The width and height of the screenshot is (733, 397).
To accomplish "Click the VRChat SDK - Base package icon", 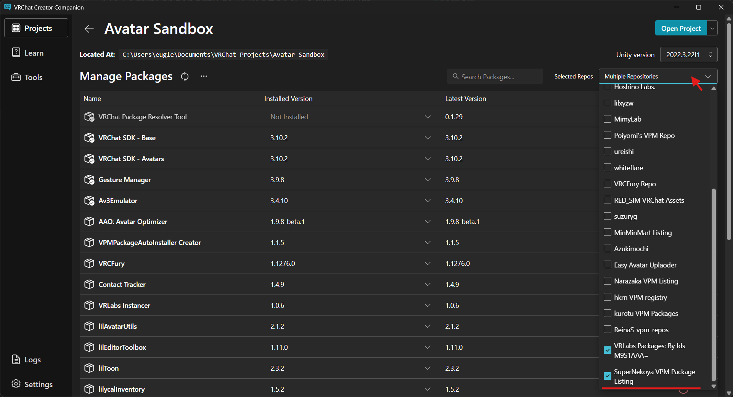I will tap(89, 138).
